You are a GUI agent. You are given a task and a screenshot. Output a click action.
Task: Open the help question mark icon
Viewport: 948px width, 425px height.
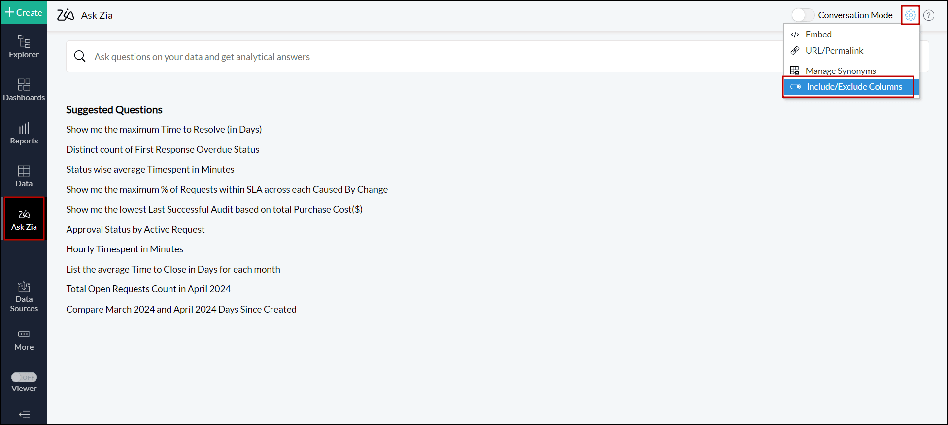coord(929,15)
